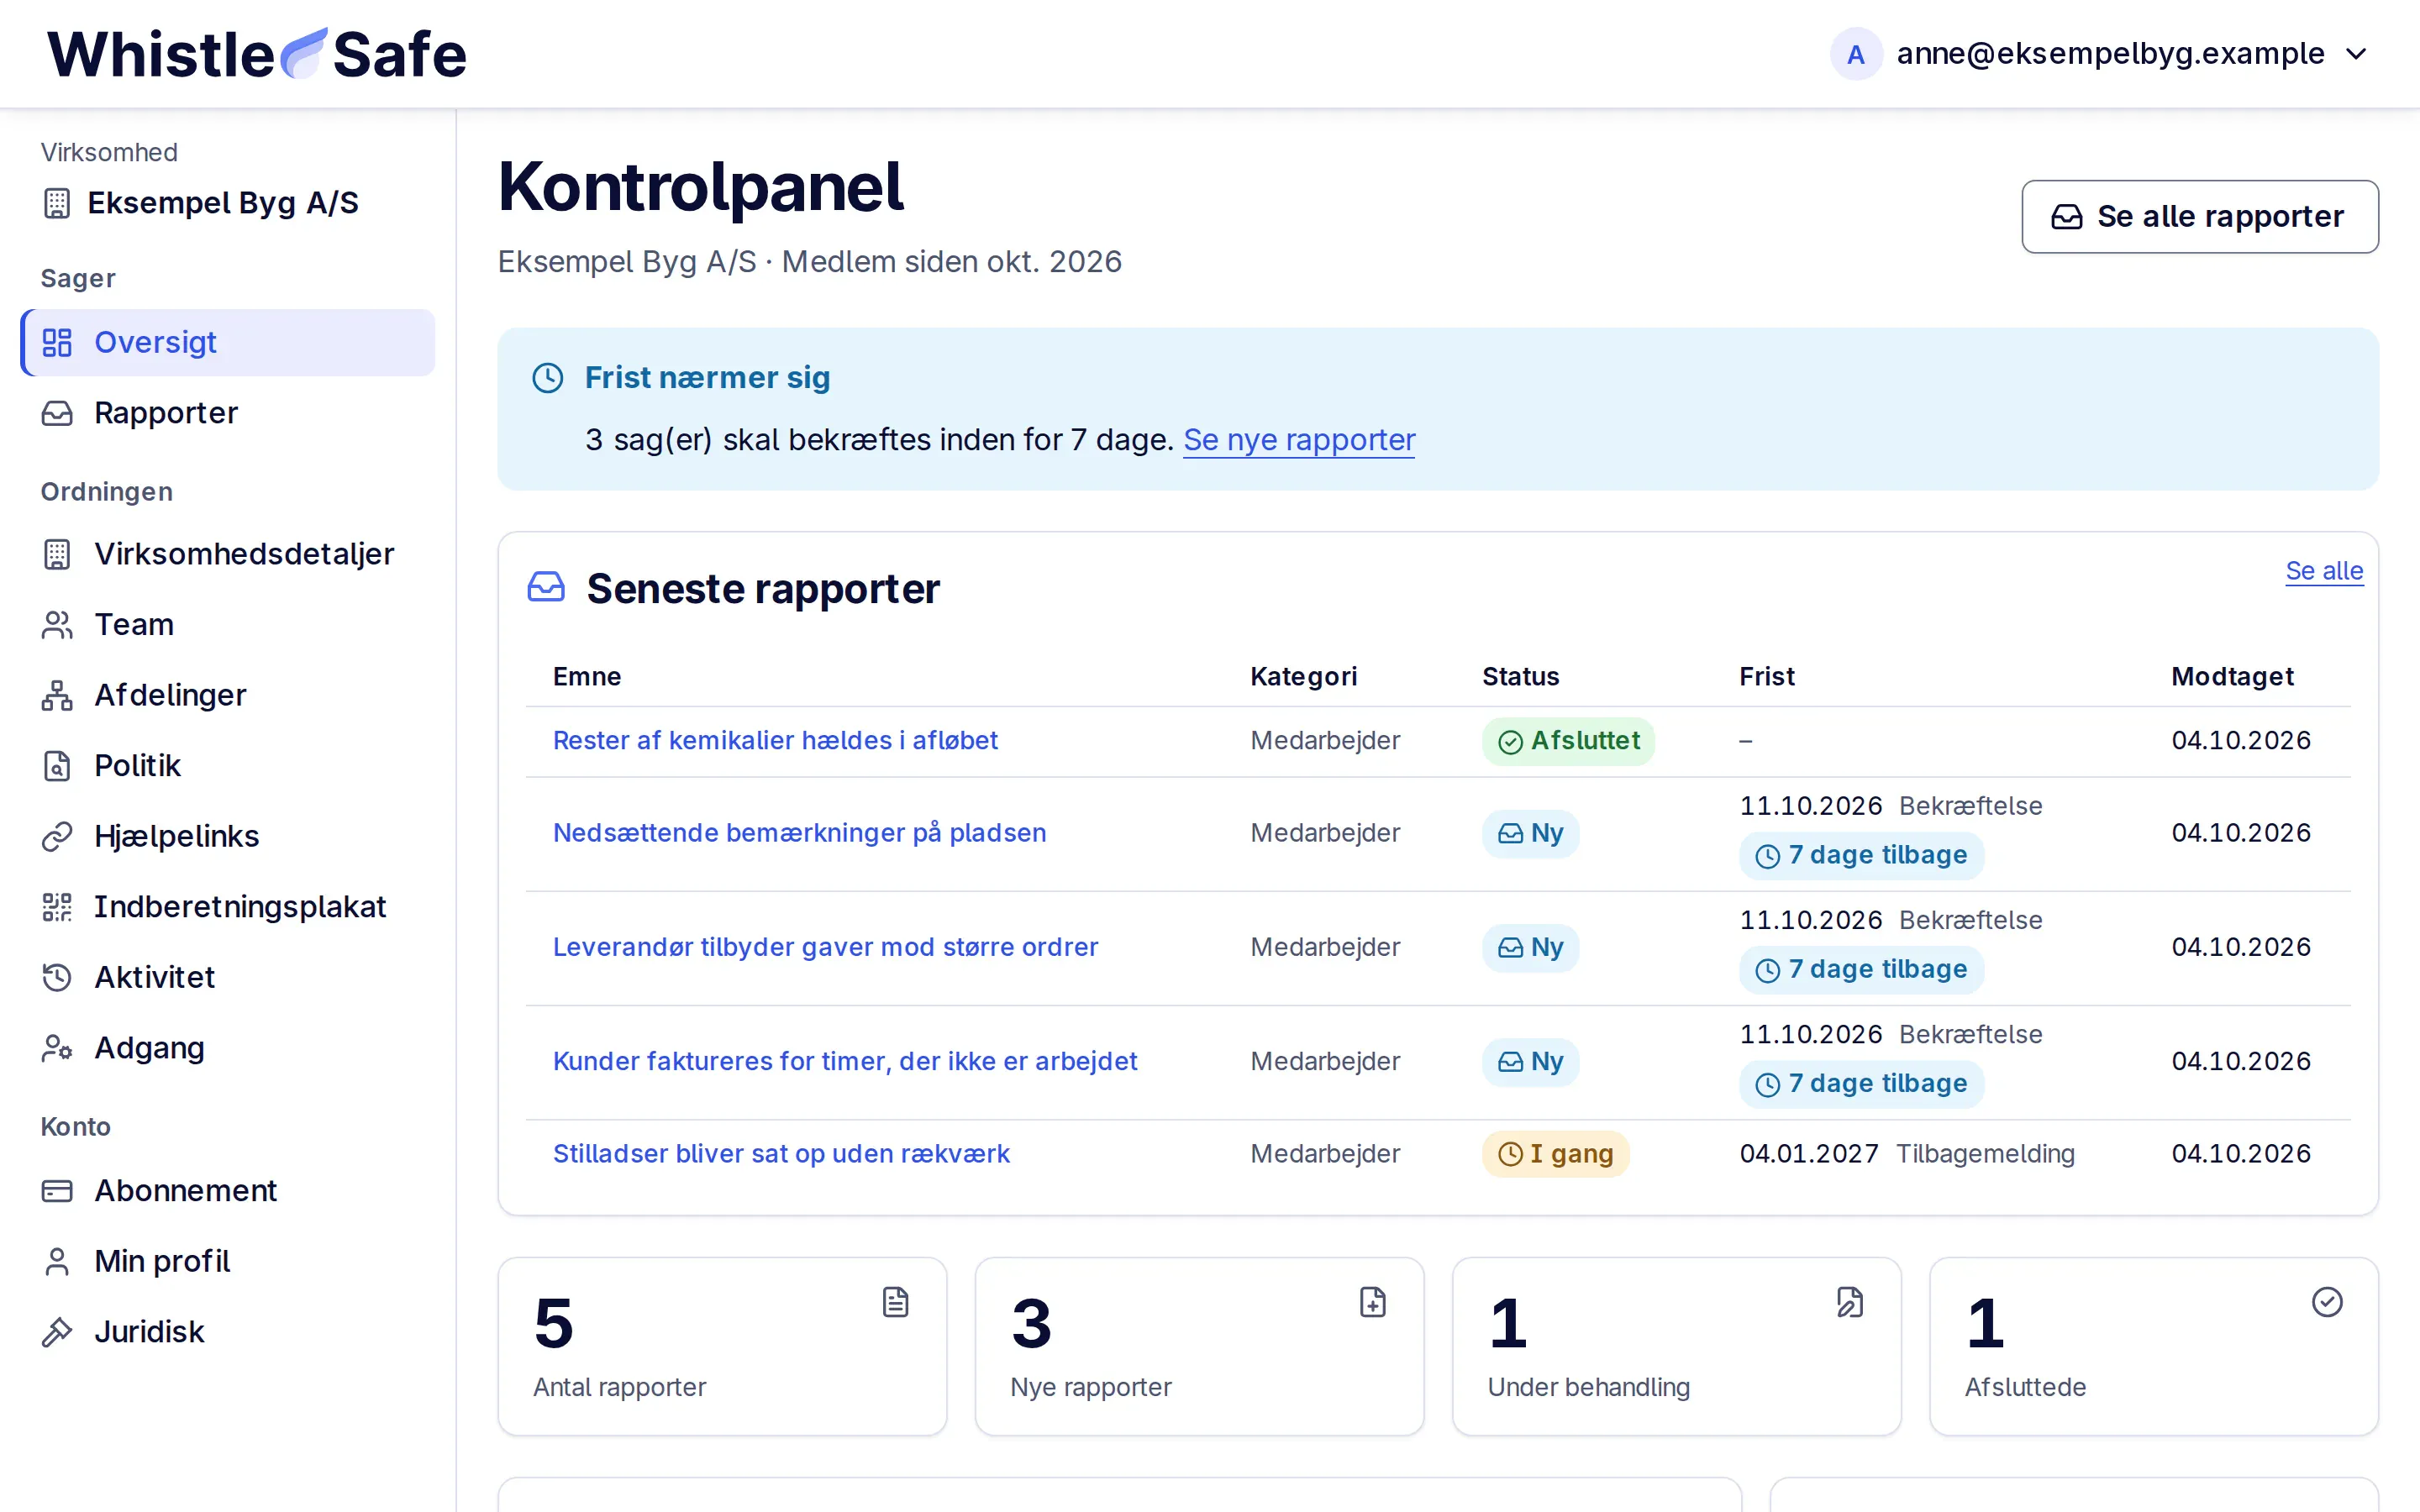Image resolution: width=2420 pixels, height=1512 pixels.
Task: Open report Stilladser bliver sat op uden rækværk
Action: pyautogui.click(x=781, y=1154)
